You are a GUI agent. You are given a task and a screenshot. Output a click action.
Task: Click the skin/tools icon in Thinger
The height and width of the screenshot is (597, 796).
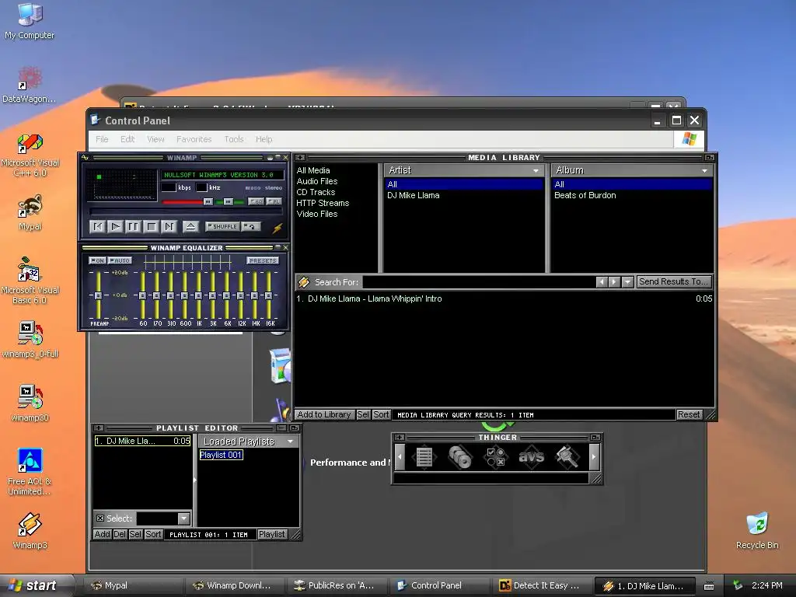pos(567,457)
